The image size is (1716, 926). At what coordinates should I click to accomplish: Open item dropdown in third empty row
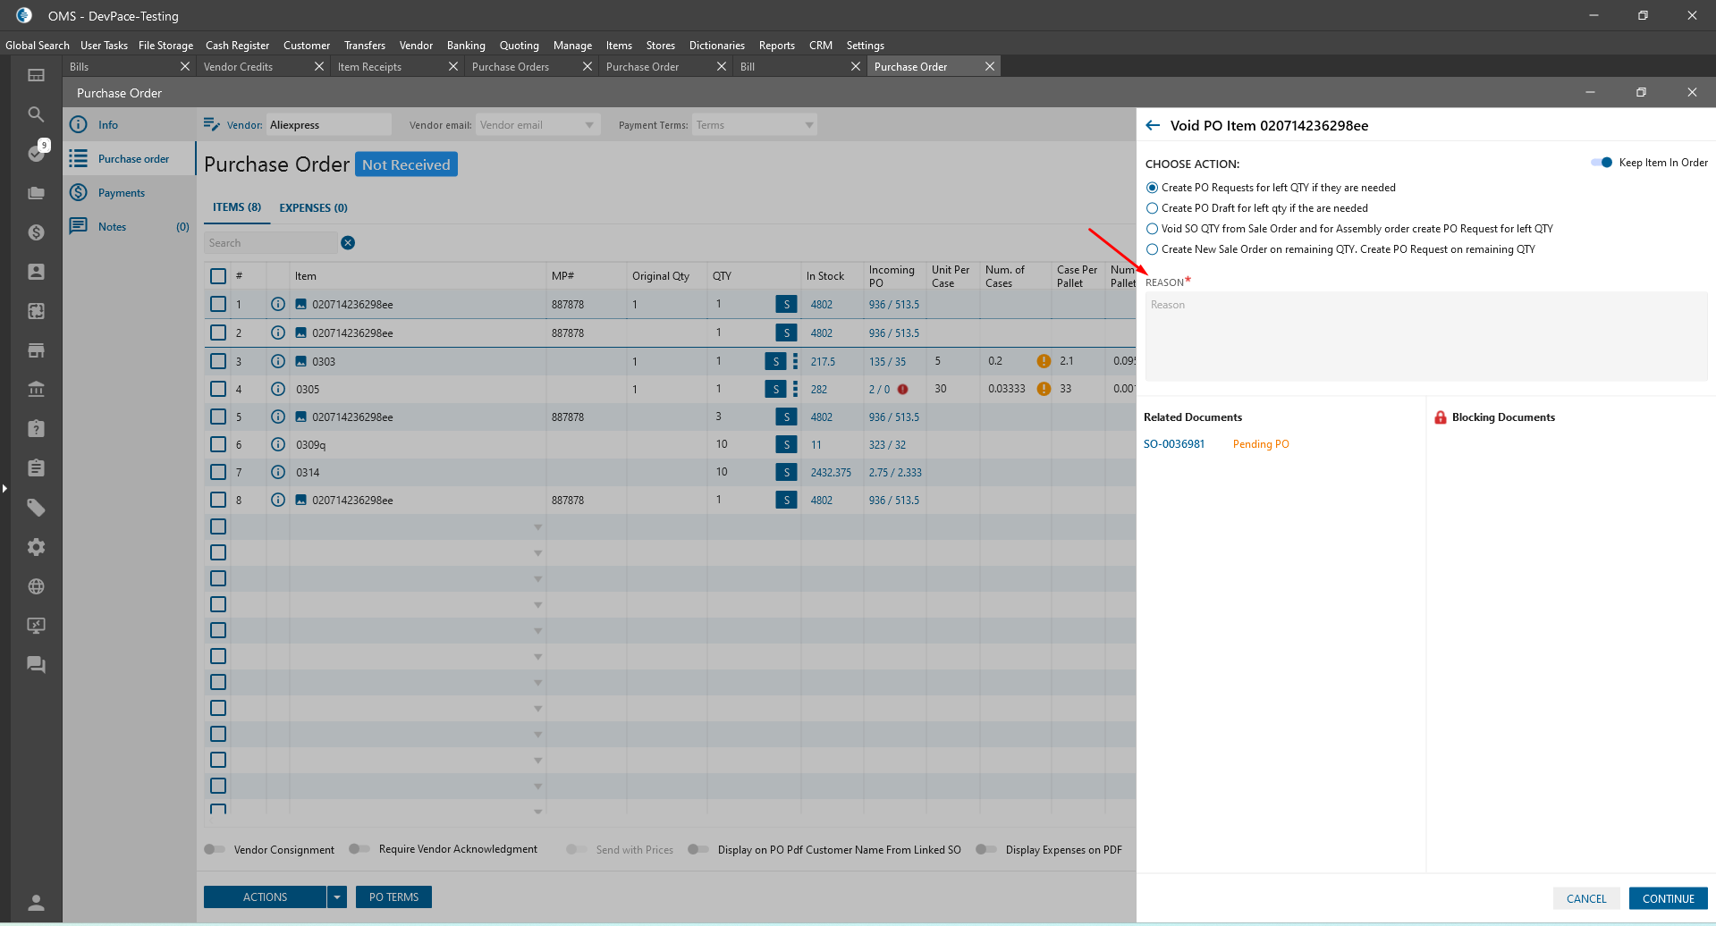point(538,579)
